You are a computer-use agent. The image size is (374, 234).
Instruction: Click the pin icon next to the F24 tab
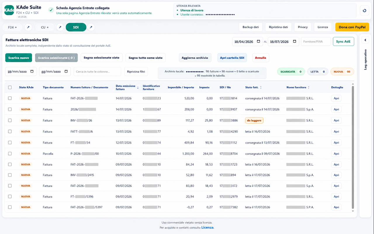[x=28, y=27]
